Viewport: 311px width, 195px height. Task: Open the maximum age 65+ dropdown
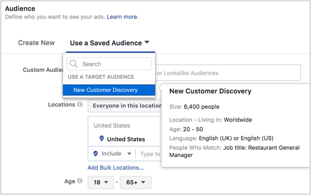[136, 183]
